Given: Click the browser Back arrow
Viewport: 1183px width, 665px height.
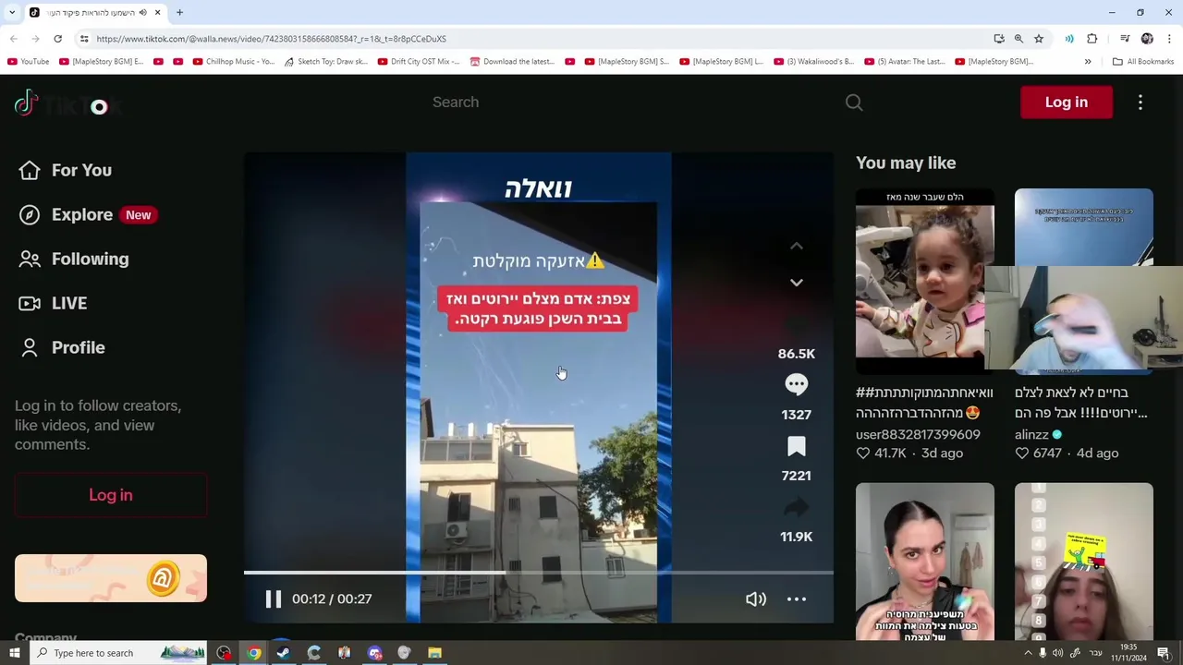Looking at the screenshot, I should click(13, 39).
